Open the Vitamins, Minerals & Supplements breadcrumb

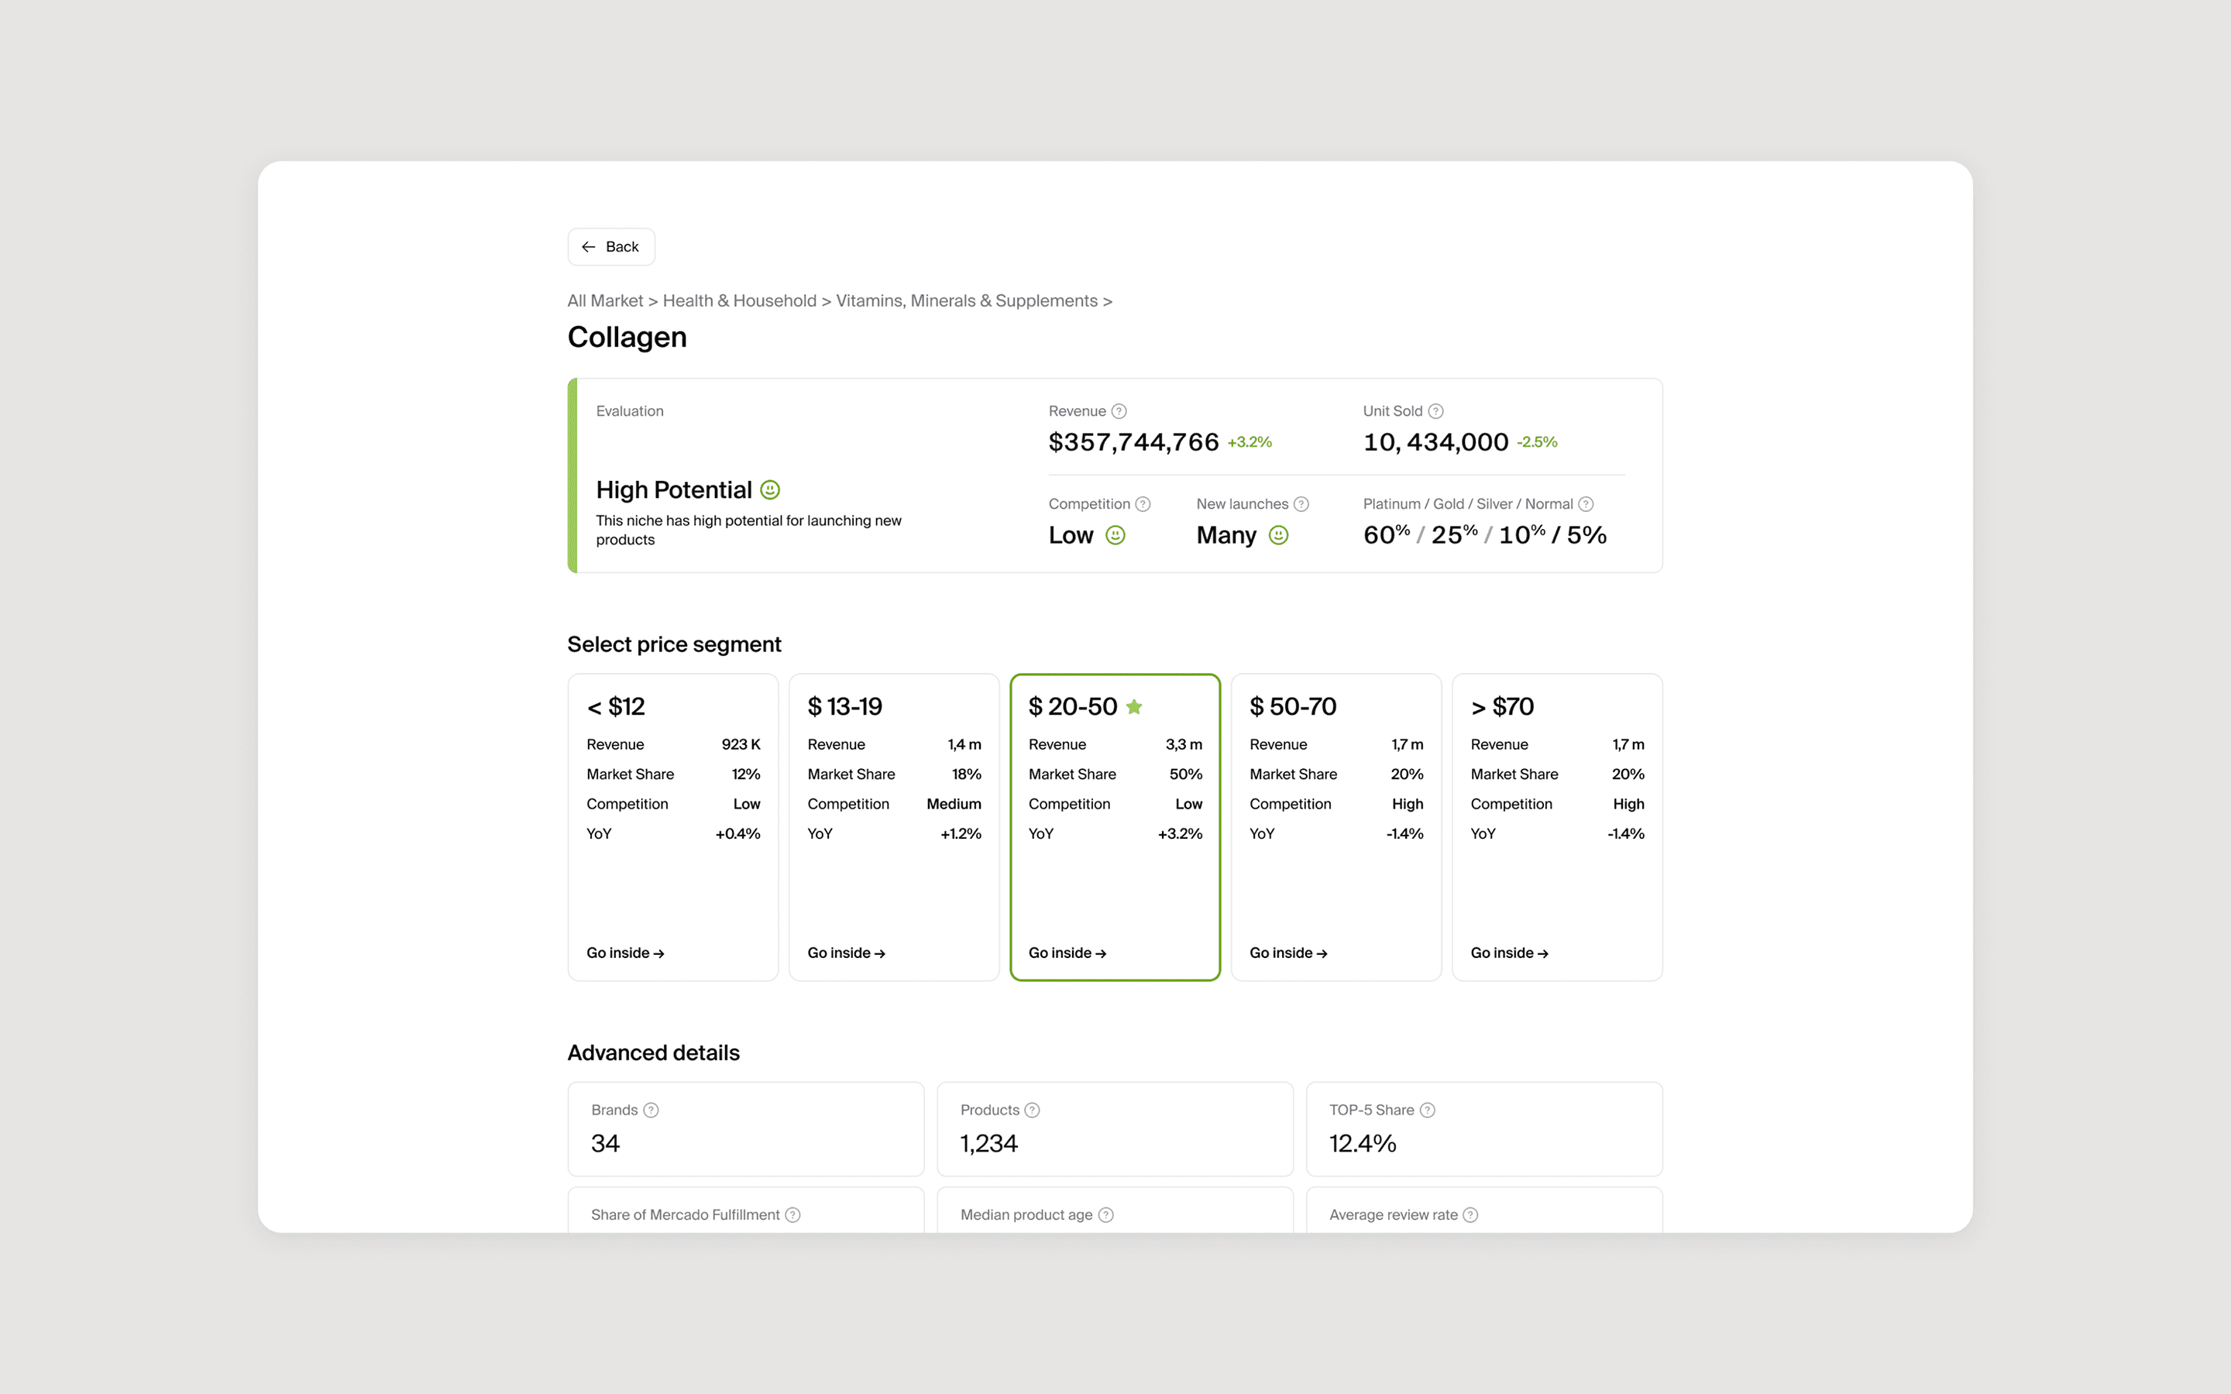(x=966, y=301)
